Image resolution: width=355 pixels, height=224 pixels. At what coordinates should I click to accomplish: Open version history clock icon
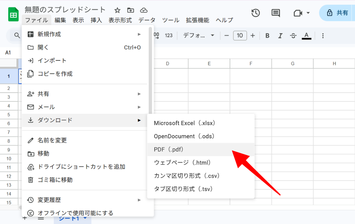tap(256, 13)
